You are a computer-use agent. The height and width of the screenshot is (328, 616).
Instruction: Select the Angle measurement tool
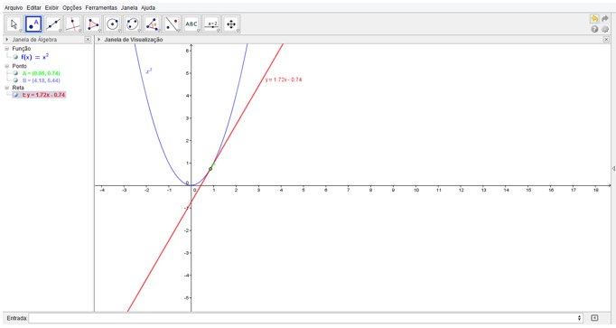pyautogui.click(x=152, y=24)
